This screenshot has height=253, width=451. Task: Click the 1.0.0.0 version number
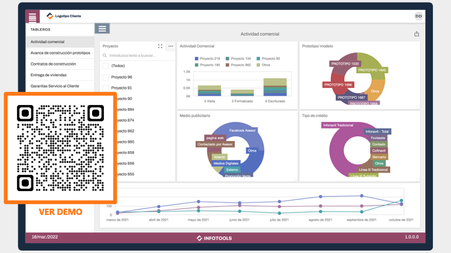coord(412,237)
